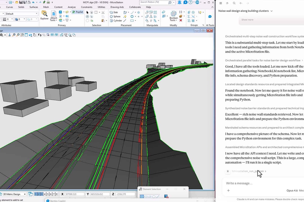Click the Fit View tool icon
Image resolution: width=304 pixels, height=202 pixels.
pos(26,35)
